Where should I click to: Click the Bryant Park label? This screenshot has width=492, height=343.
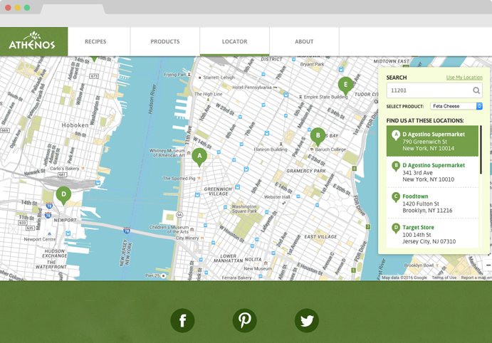[312, 64]
